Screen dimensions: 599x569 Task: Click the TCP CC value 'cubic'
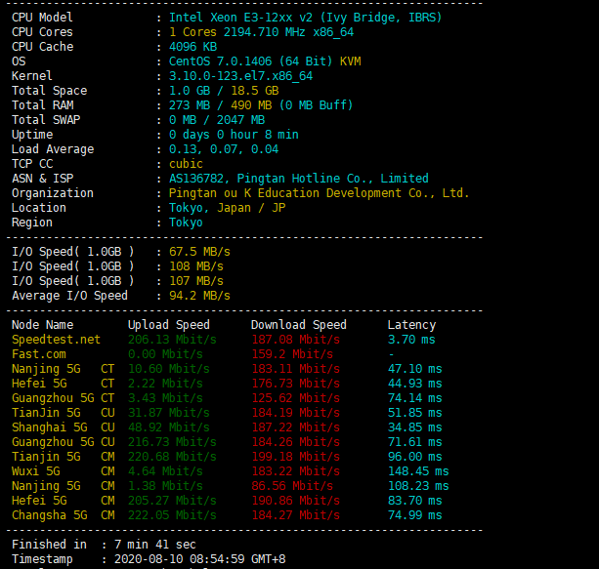pos(186,164)
